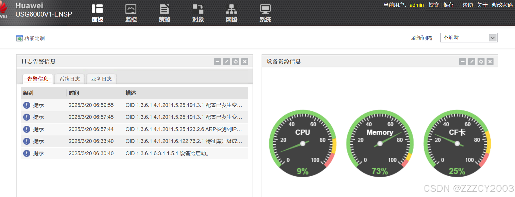Open the 对象 objects icon
This screenshot has width=515, height=197.
click(198, 9)
